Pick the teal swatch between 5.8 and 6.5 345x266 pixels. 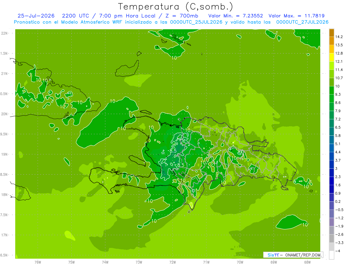tap(331, 131)
